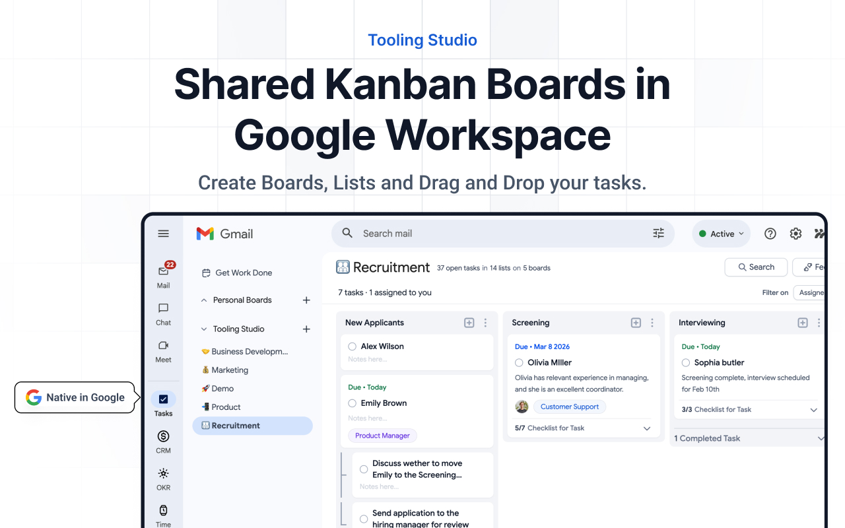845x528 pixels.
Task: Open the OKR app icon
Action: pyautogui.click(x=164, y=479)
